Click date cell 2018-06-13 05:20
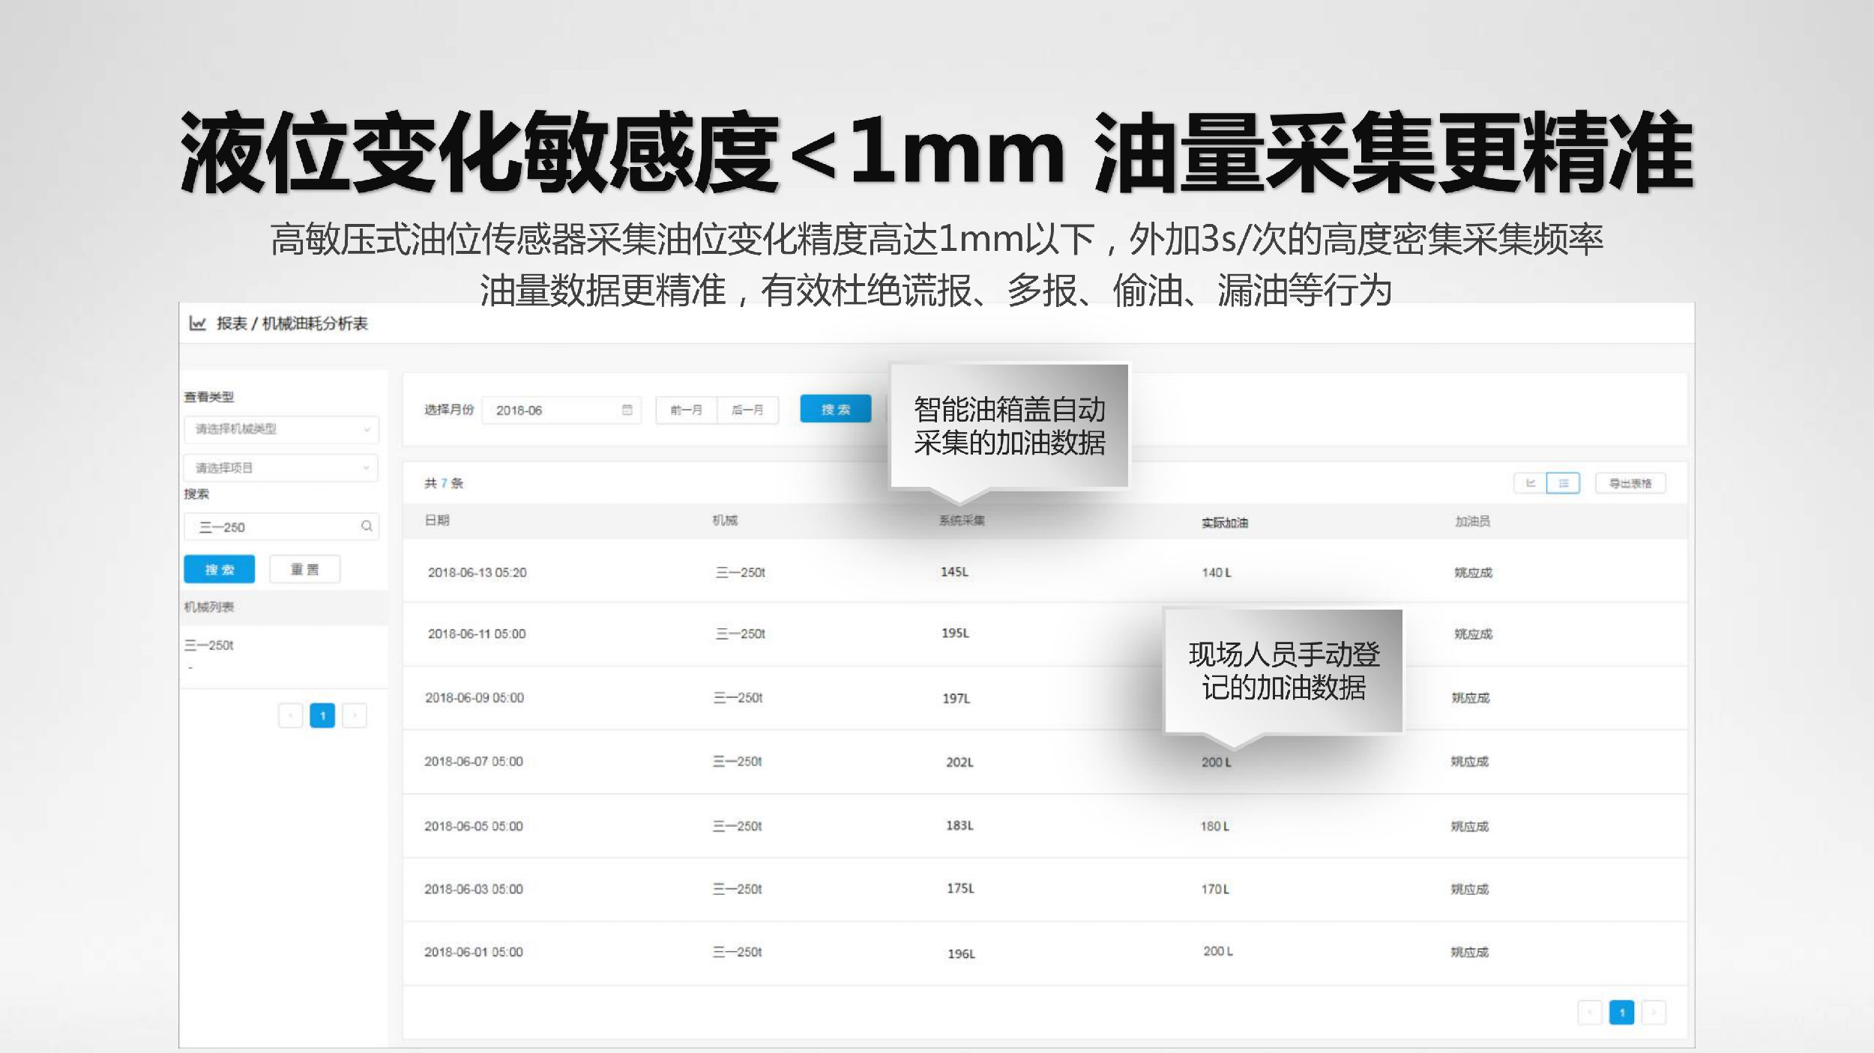 coord(477,572)
